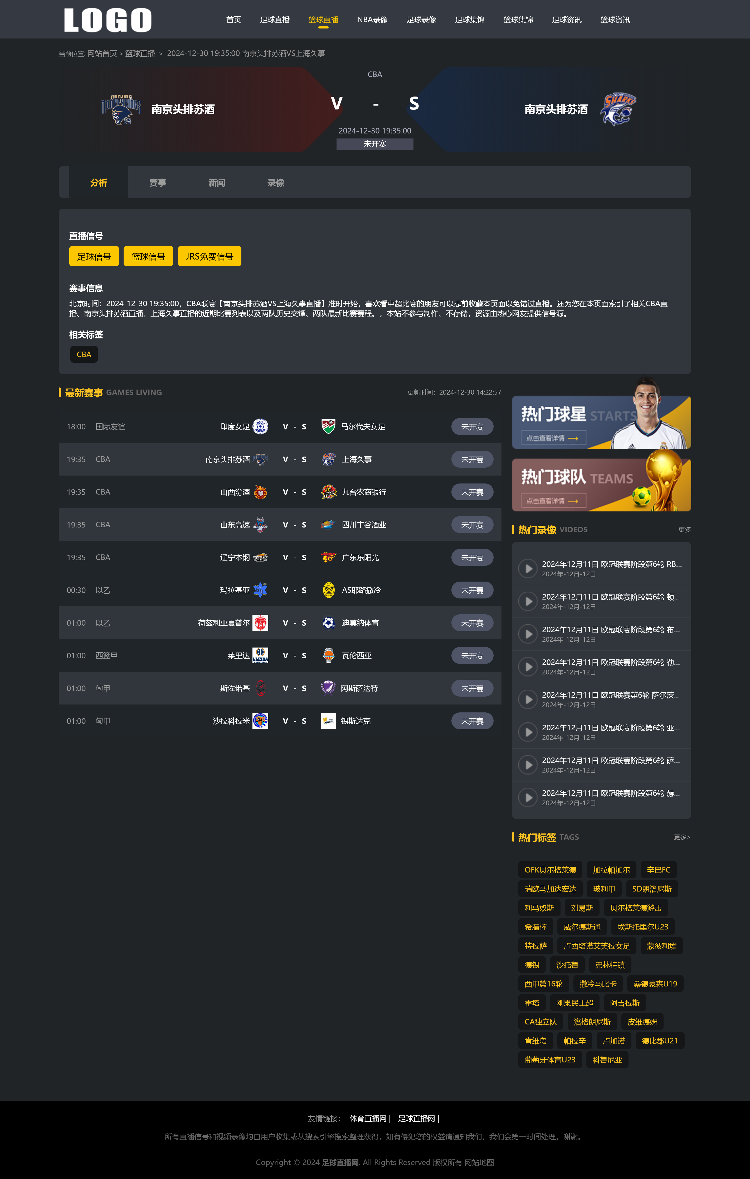Image resolution: width=750 pixels, height=1179 pixels.
Task: Click the 足球直播网 friendly link in footer
Action: pos(417,1118)
